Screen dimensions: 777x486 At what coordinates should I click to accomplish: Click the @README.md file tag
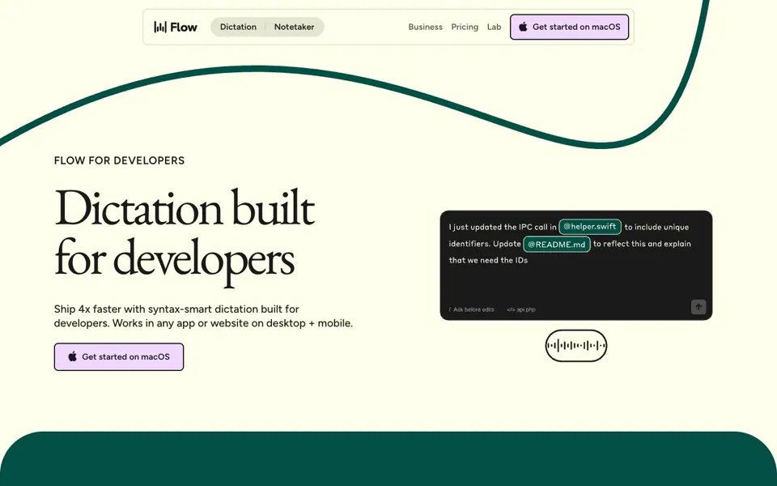557,244
